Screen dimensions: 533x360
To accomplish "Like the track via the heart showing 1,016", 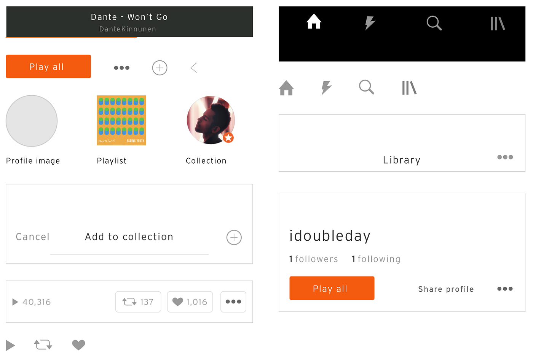I will click(190, 302).
